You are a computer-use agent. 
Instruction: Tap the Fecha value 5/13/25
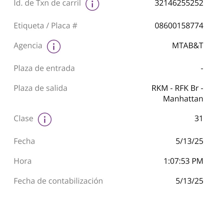(x=189, y=141)
